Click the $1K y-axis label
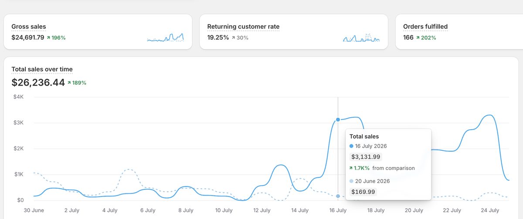 18,174
